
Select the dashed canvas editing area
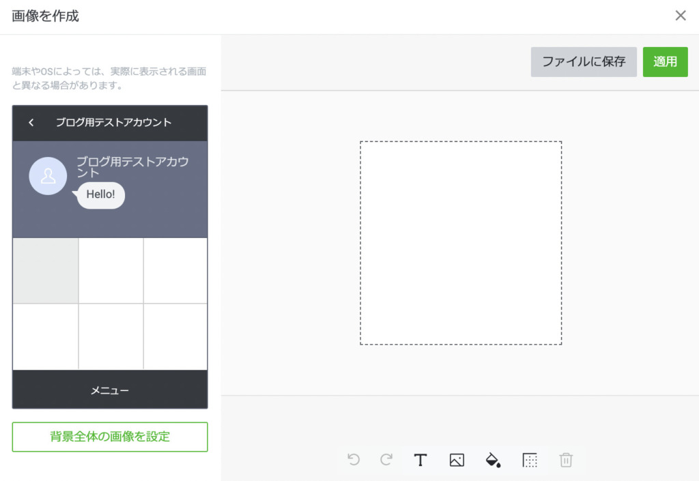(x=461, y=243)
